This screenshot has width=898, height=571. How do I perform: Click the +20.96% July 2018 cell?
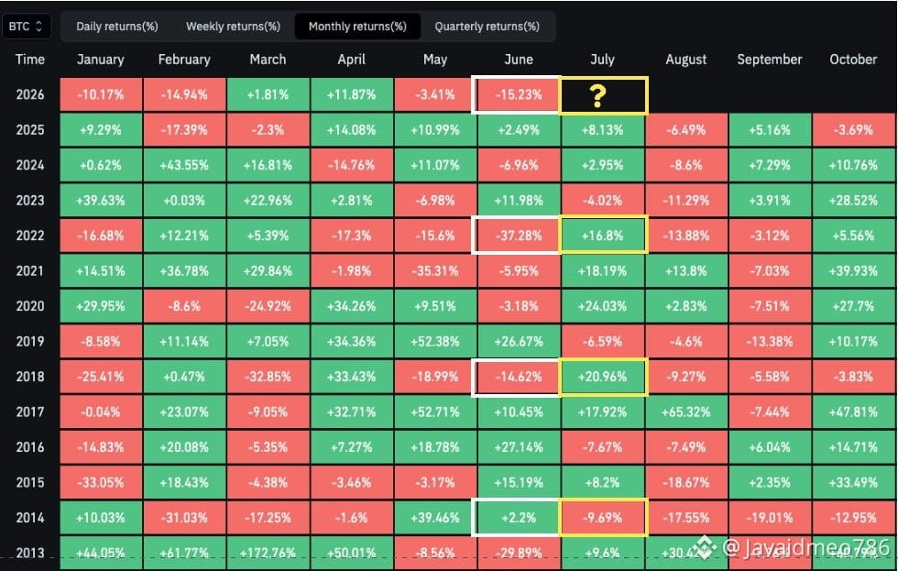(x=603, y=377)
